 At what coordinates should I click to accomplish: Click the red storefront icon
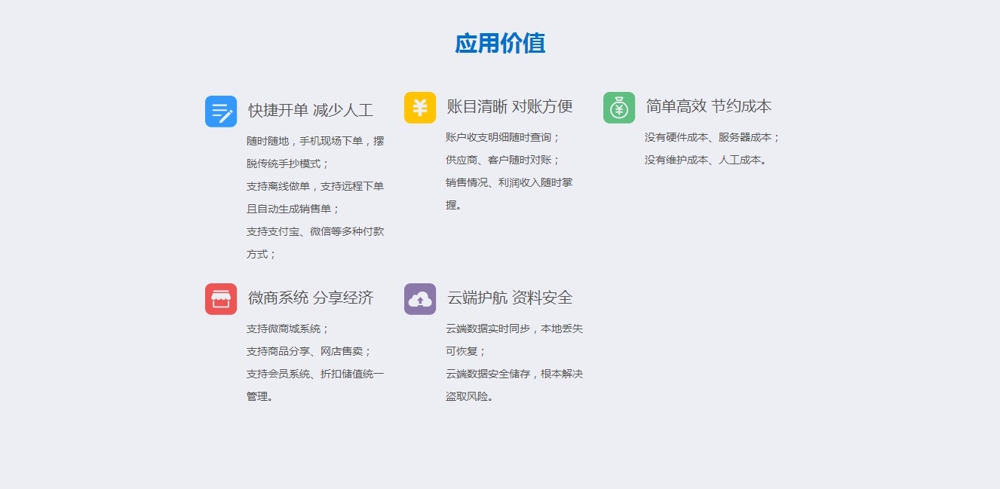[221, 299]
